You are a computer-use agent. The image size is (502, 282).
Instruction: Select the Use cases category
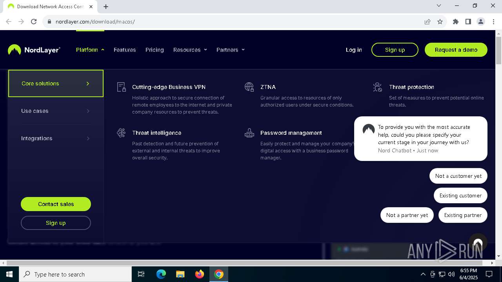[56, 111]
